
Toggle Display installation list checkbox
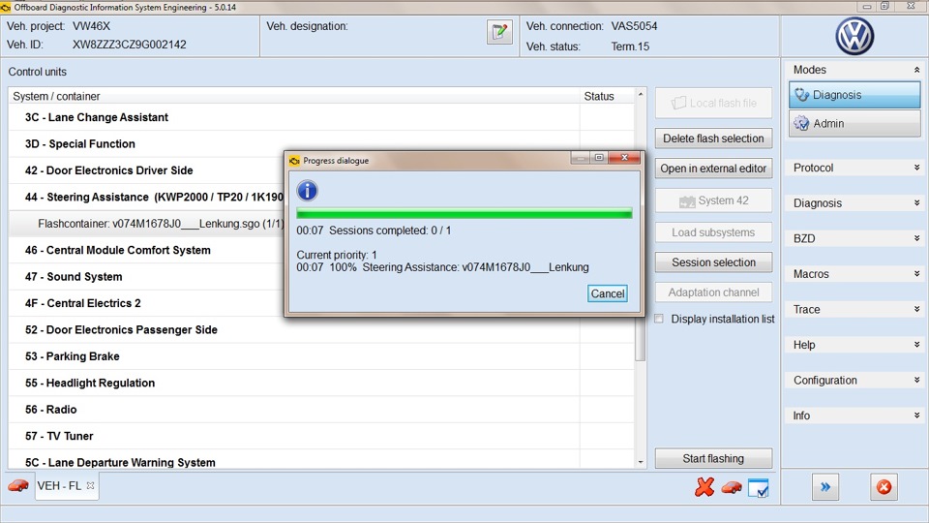pyautogui.click(x=659, y=319)
